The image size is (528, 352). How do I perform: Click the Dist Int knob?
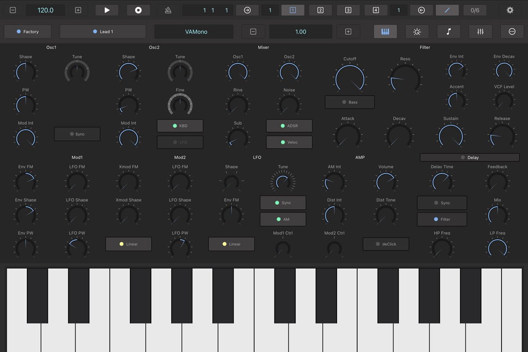click(x=334, y=214)
